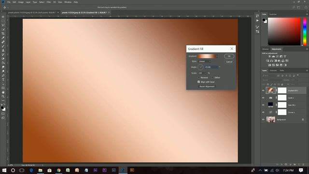This screenshot has width=309, height=174.
Task: Open the Window menu
Action: tap(68, 2)
